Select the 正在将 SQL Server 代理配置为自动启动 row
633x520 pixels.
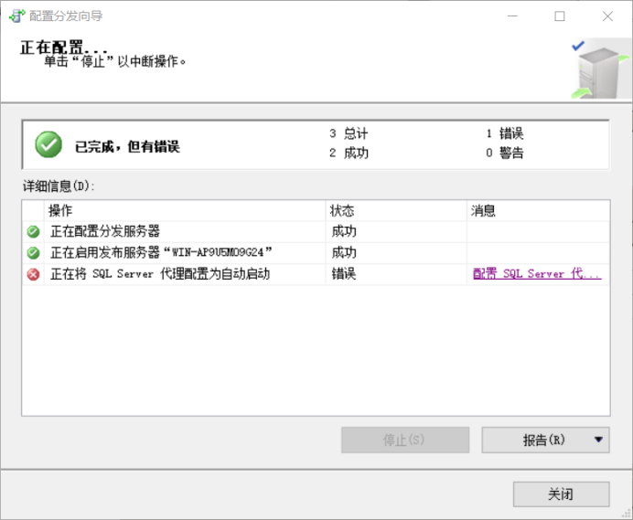coord(159,274)
